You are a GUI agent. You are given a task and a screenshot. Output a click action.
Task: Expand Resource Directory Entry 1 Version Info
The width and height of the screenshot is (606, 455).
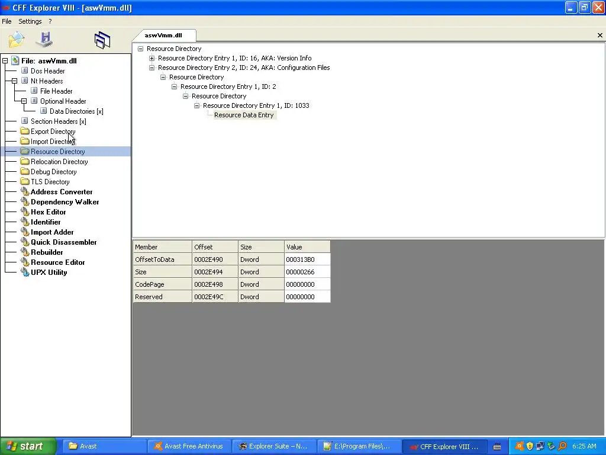(152, 59)
